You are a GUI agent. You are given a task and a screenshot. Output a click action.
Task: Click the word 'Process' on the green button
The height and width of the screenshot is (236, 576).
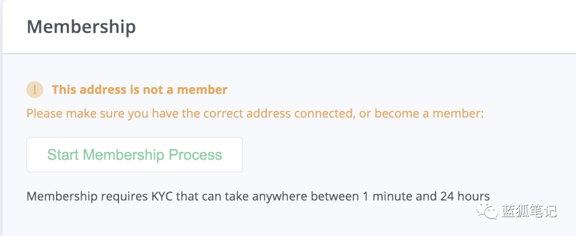click(x=195, y=155)
